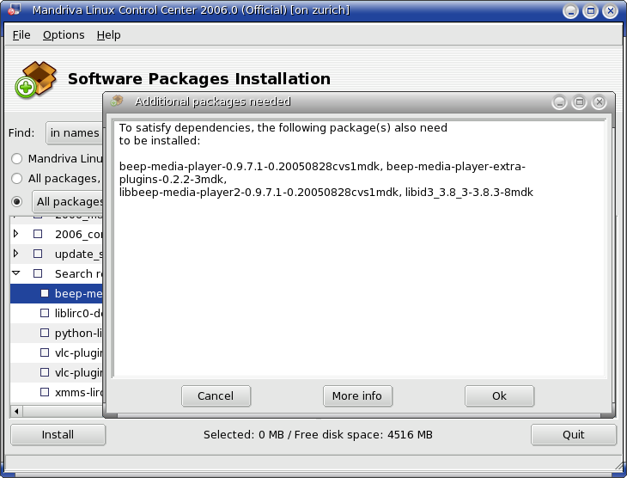Tick the first vlc-plugin package checkbox
Screen dimensions: 627x478
coord(45,352)
